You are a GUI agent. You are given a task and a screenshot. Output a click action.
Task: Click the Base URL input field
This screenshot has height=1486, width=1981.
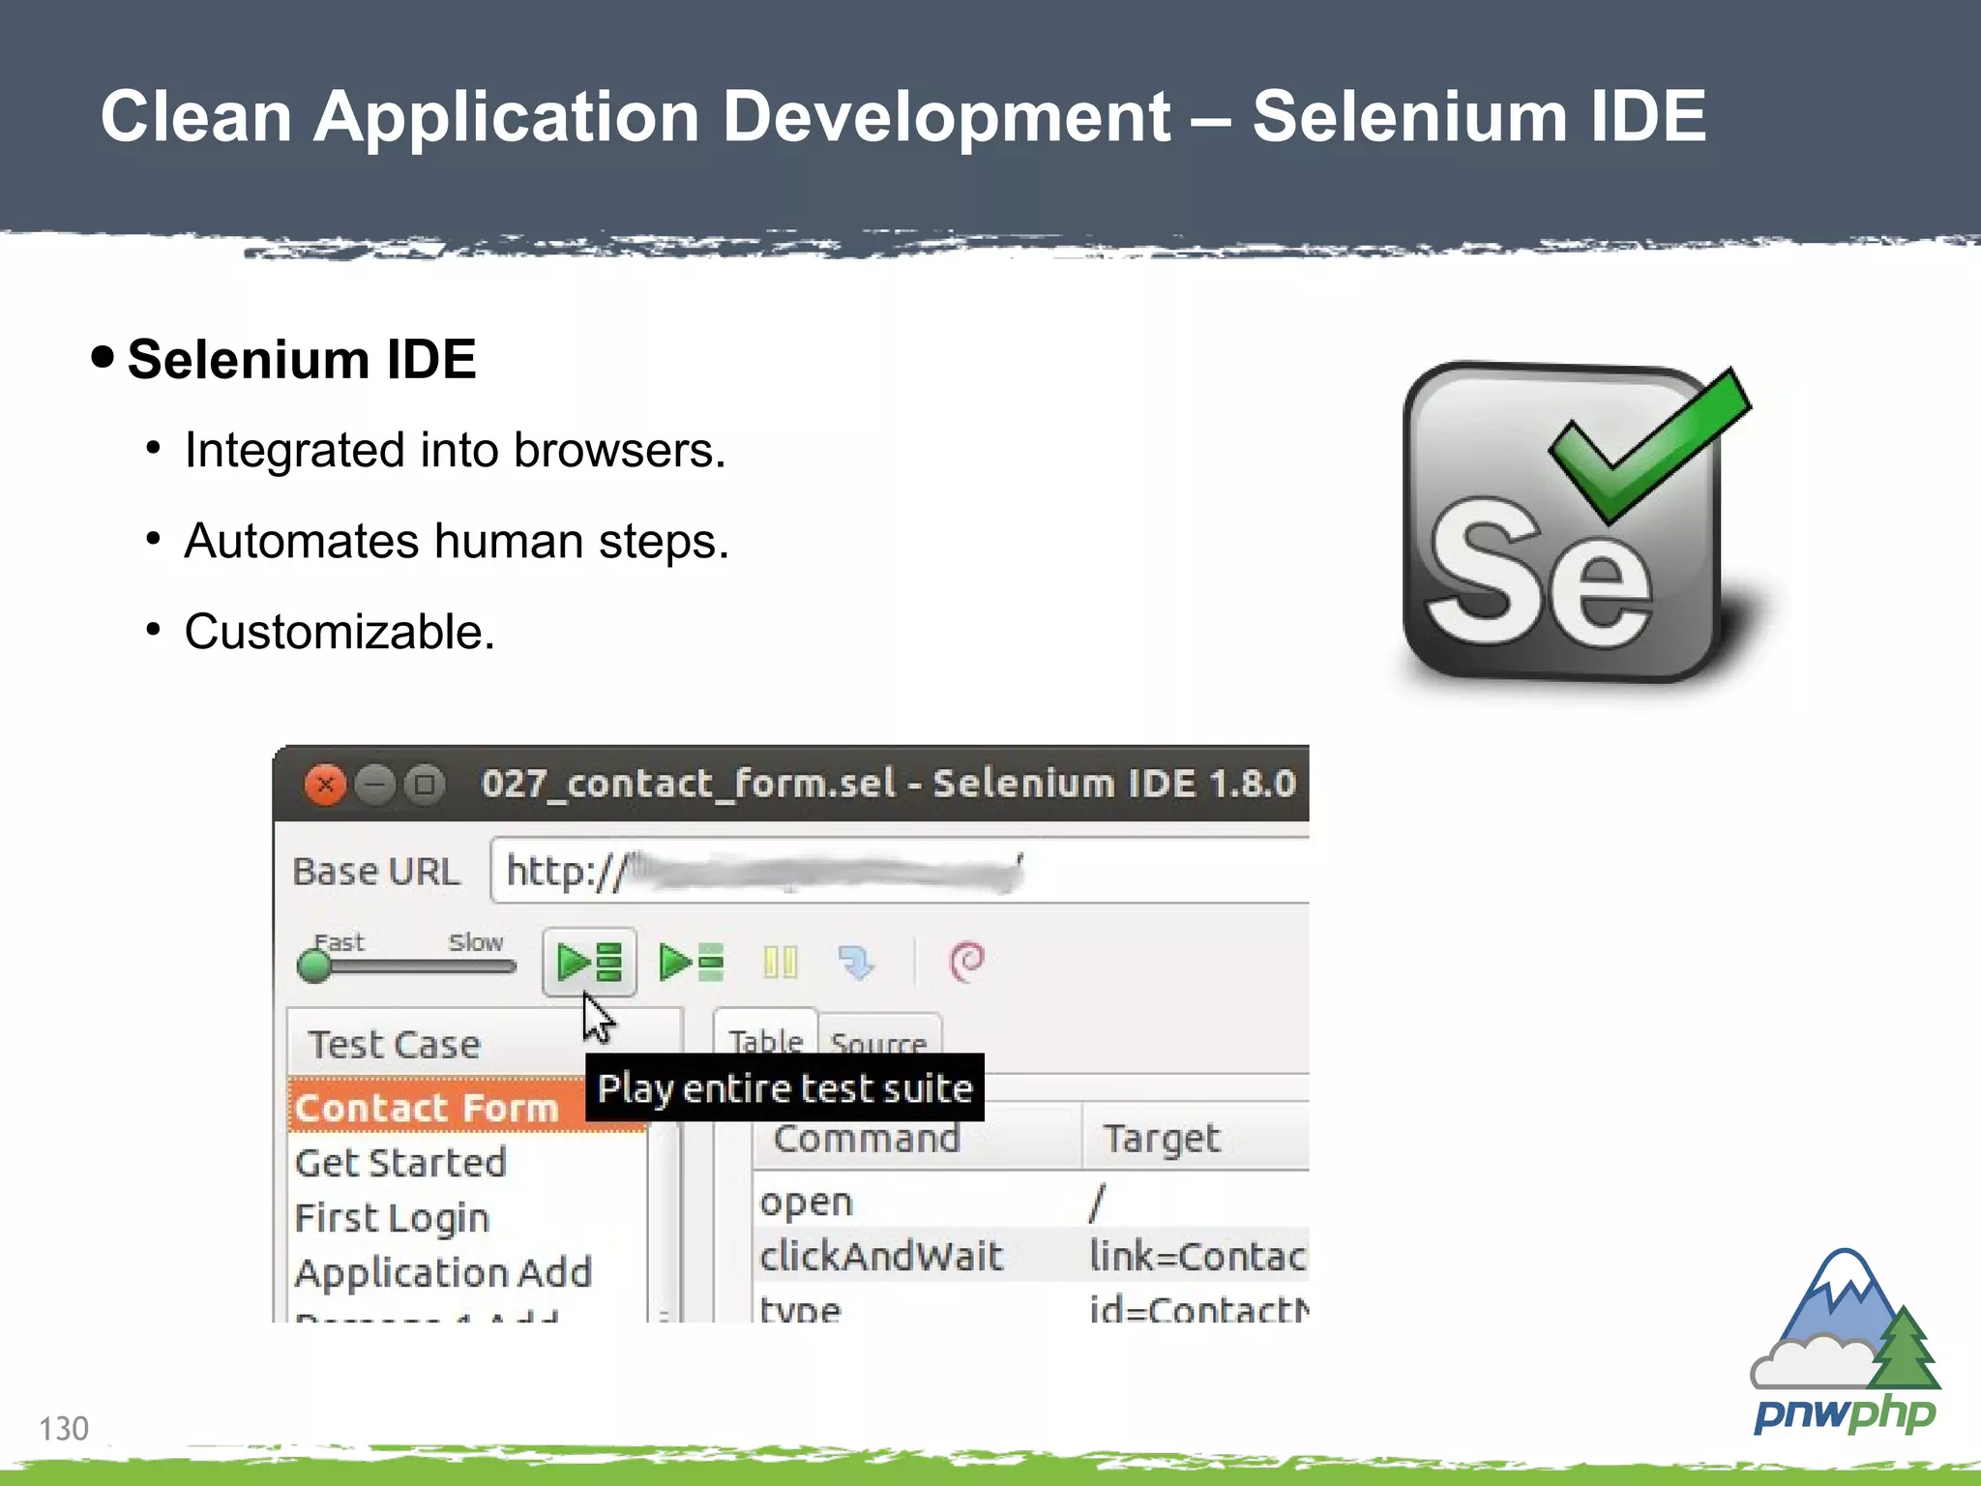[x=900, y=871]
